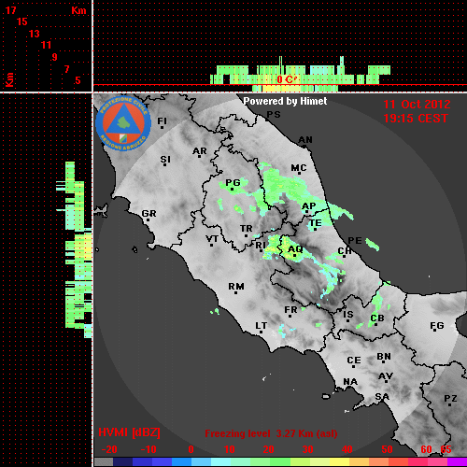Select the '11 Oct 2012' date text

point(417,105)
